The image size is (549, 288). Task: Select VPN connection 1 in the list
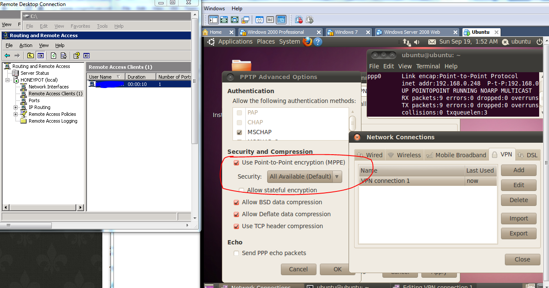pyautogui.click(x=428, y=181)
